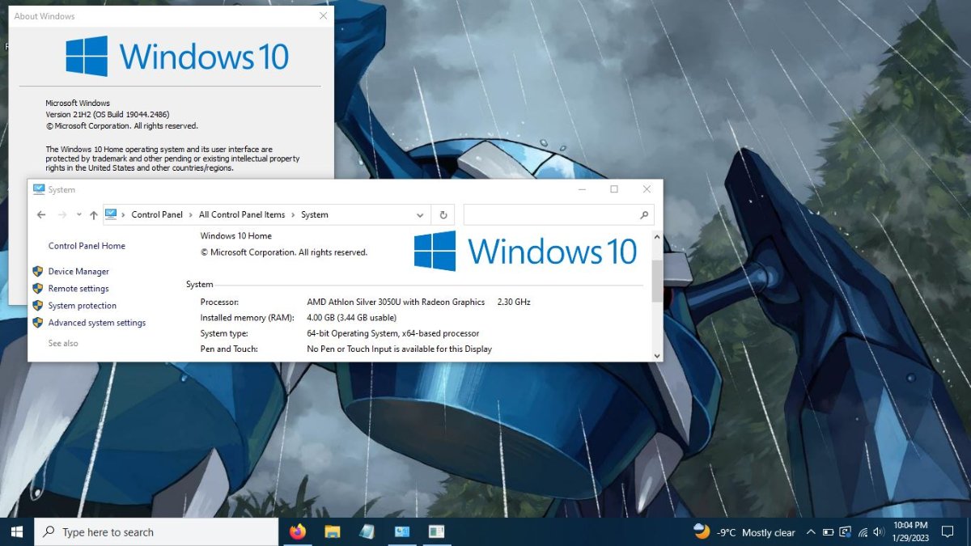Show hidden system tray icons
This screenshot has width=971, height=546.
(811, 531)
